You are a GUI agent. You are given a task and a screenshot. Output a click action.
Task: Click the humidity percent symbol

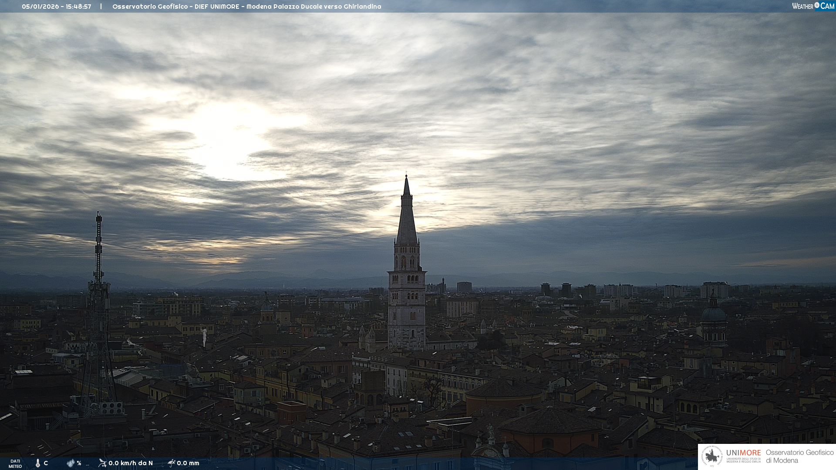click(79, 463)
